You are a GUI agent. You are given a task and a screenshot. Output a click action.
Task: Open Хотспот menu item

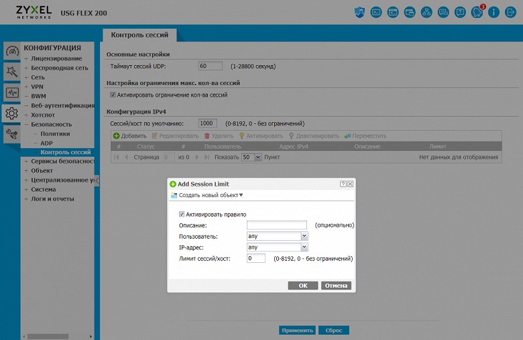coord(43,115)
